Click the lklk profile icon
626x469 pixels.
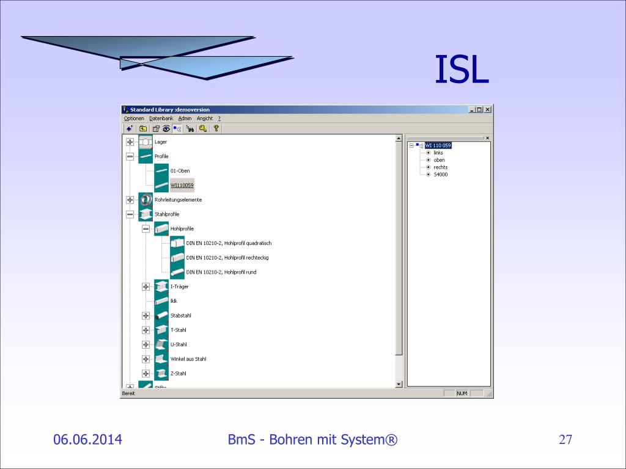coord(161,301)
